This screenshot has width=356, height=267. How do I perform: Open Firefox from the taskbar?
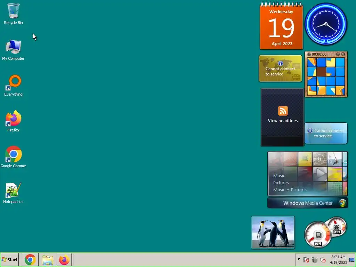pos(64,259)
